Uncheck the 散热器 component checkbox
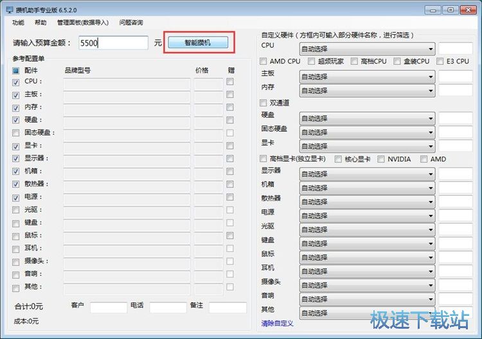The image size is (482, 339). coord(15,185)
